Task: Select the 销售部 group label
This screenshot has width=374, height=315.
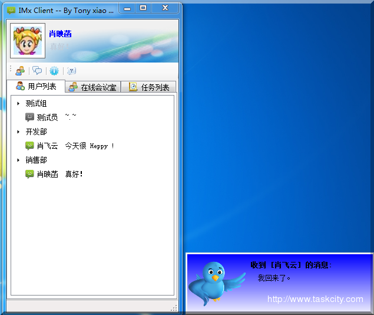Action: 37,160
